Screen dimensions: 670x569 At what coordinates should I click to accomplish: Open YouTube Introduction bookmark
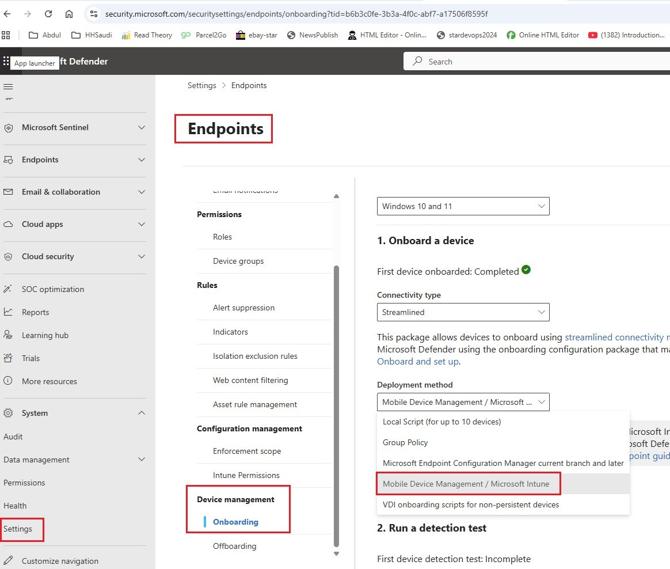626,35
